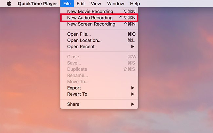Choose New Movie Recording

coord(90,11)
